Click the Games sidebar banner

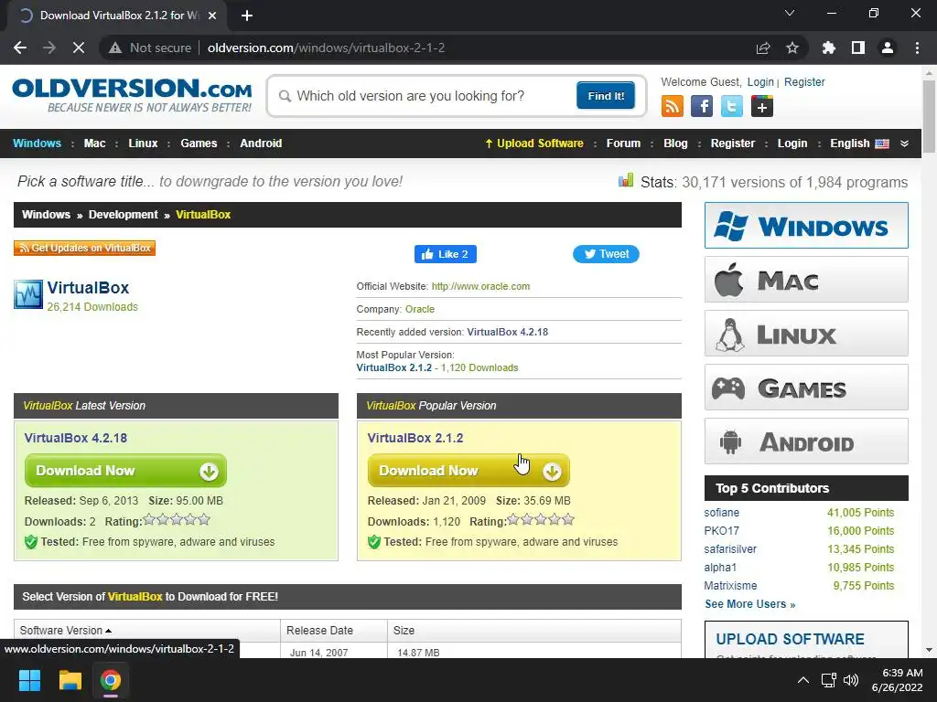806,388
